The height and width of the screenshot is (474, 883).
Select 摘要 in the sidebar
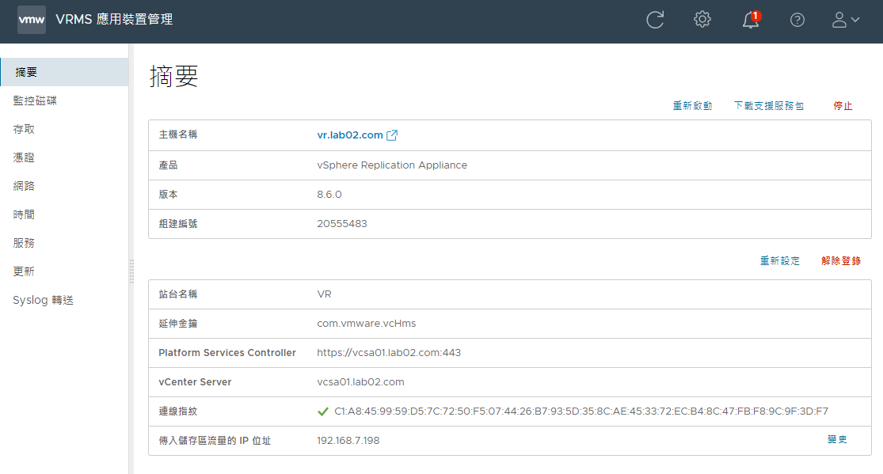(x=64, y=72)
